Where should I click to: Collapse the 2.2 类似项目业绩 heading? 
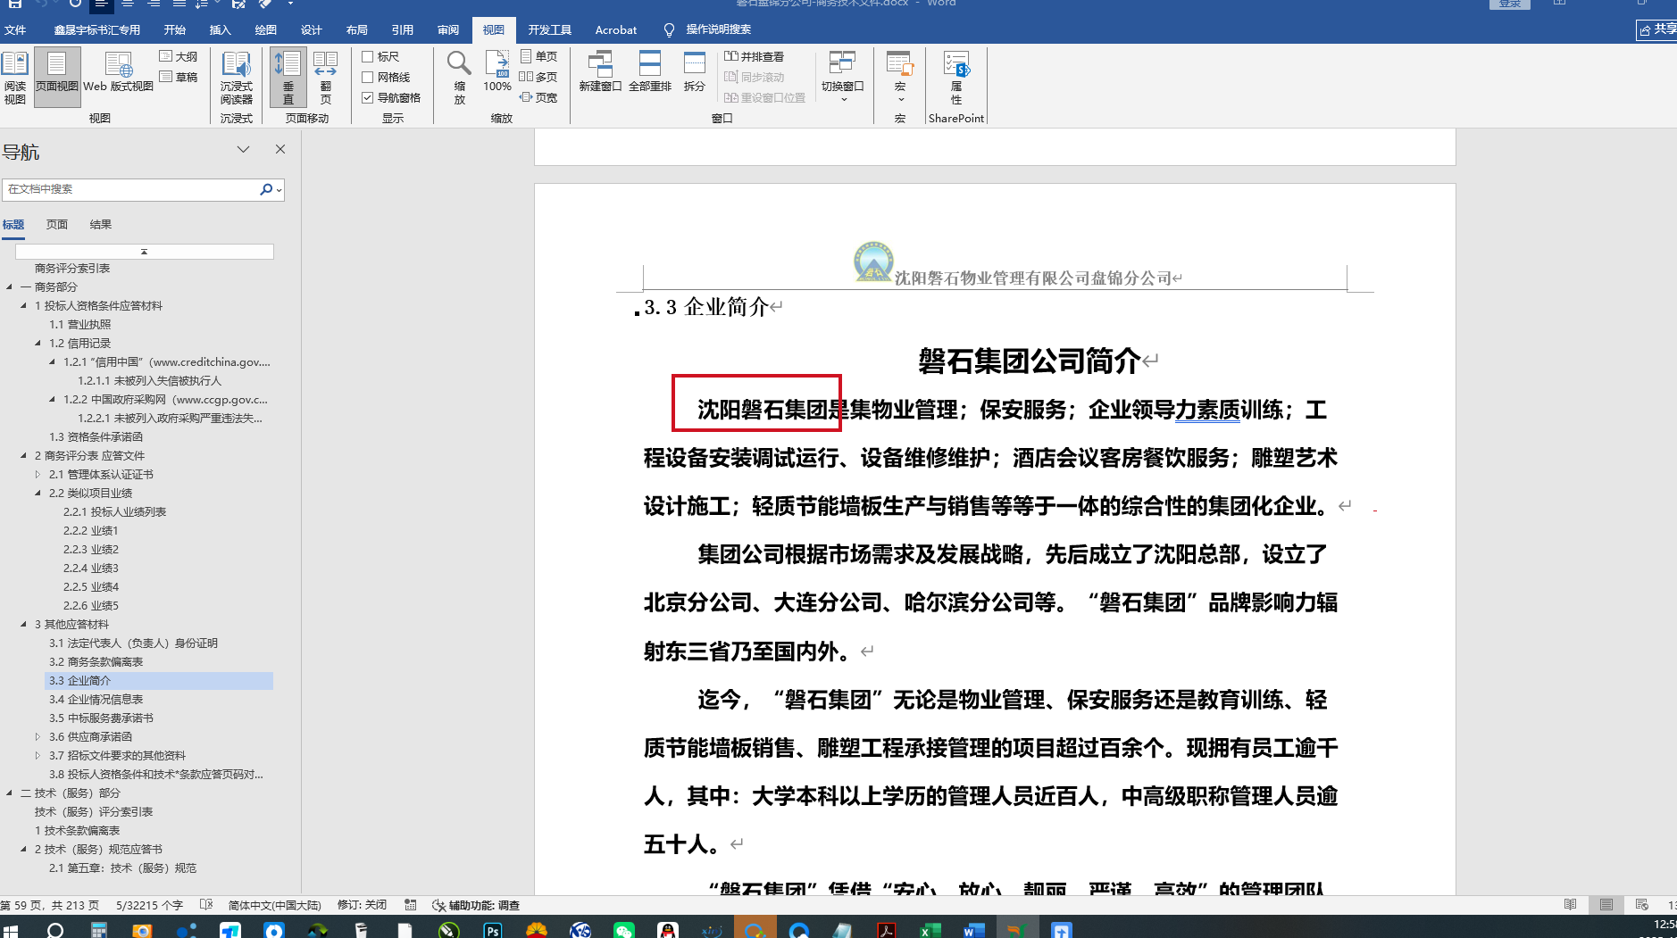pos(38,493)
